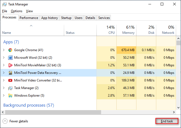The height and width of the screenshot is (128, 181).
Task: Click the Google Chrome app icon
Action: coord(10,50)
